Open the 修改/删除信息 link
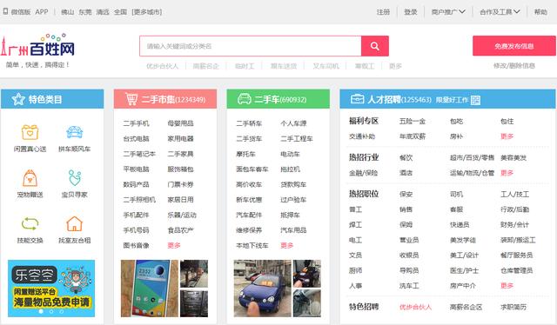This screenshot has height=325, width=557. [x=514, y=66]
